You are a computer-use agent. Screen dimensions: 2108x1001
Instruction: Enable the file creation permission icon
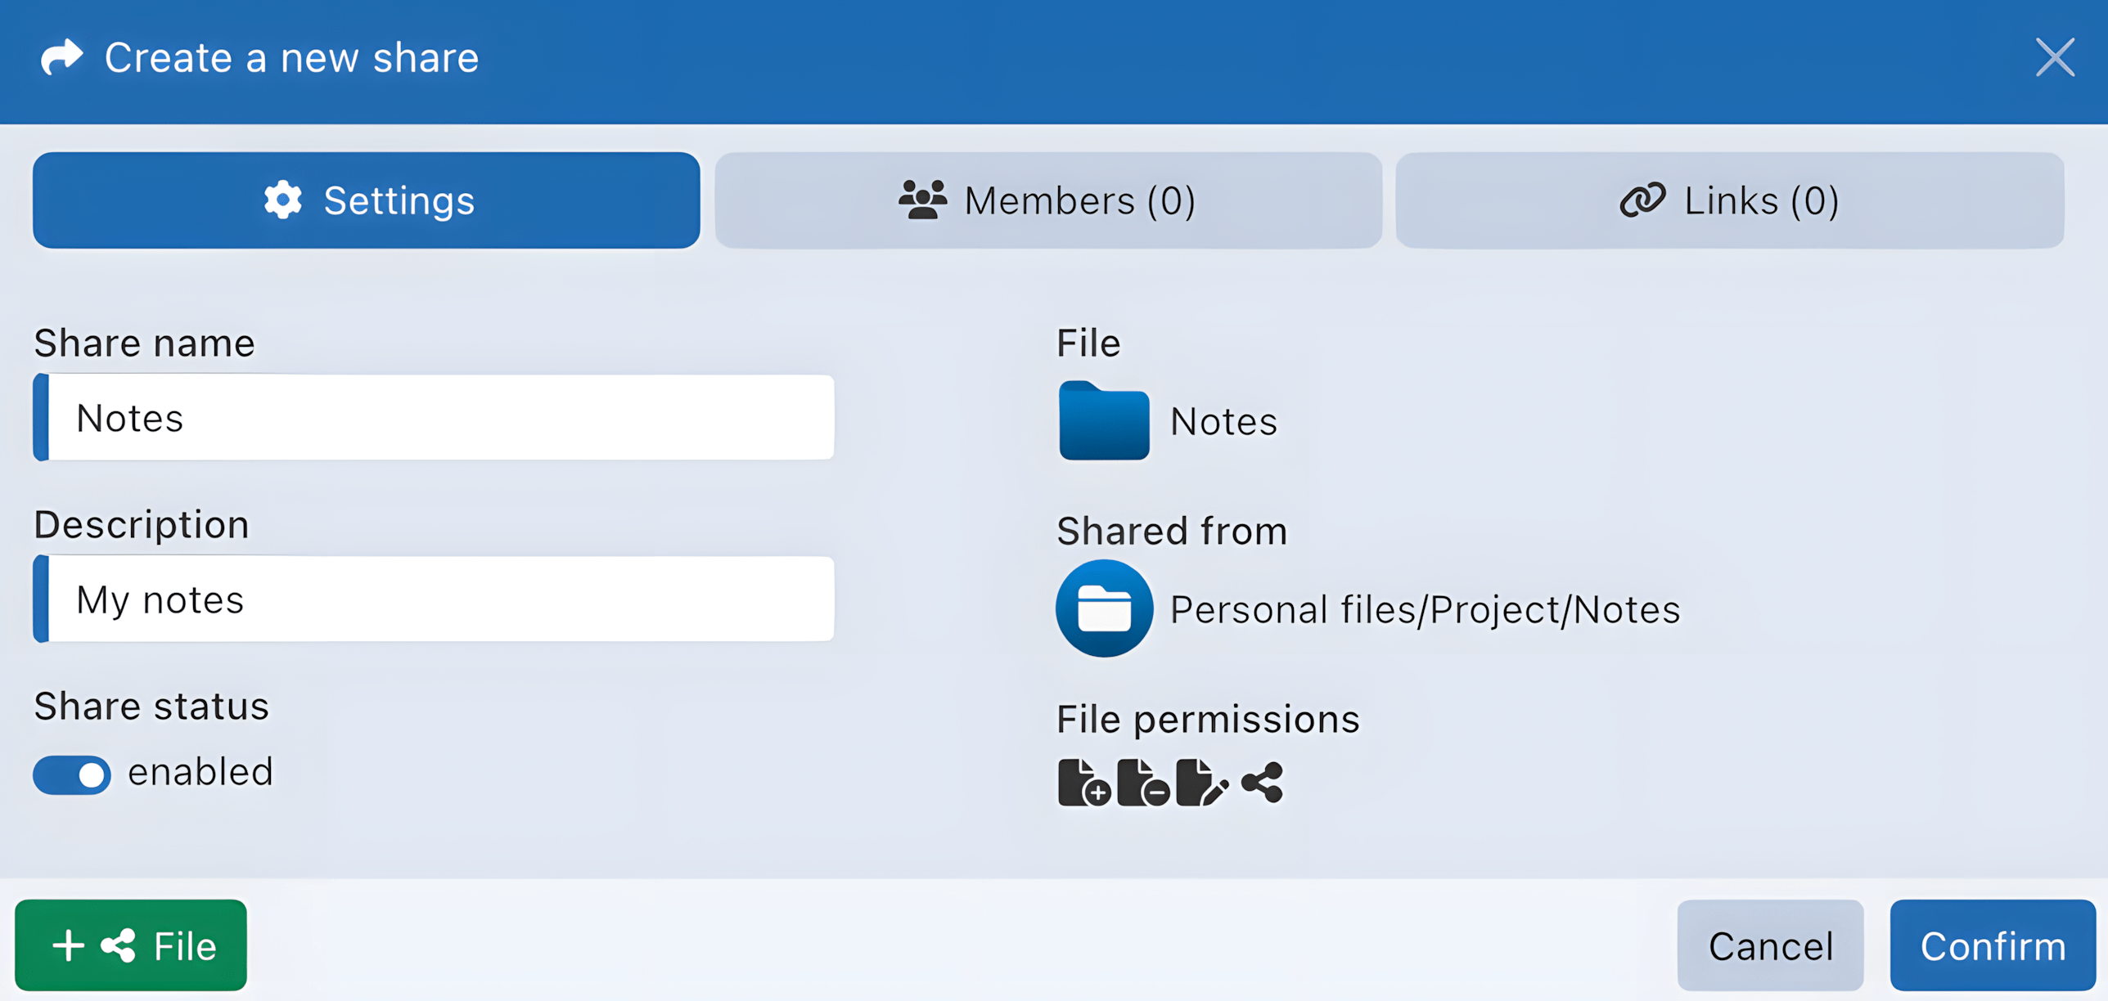[x=1084, y=781]
